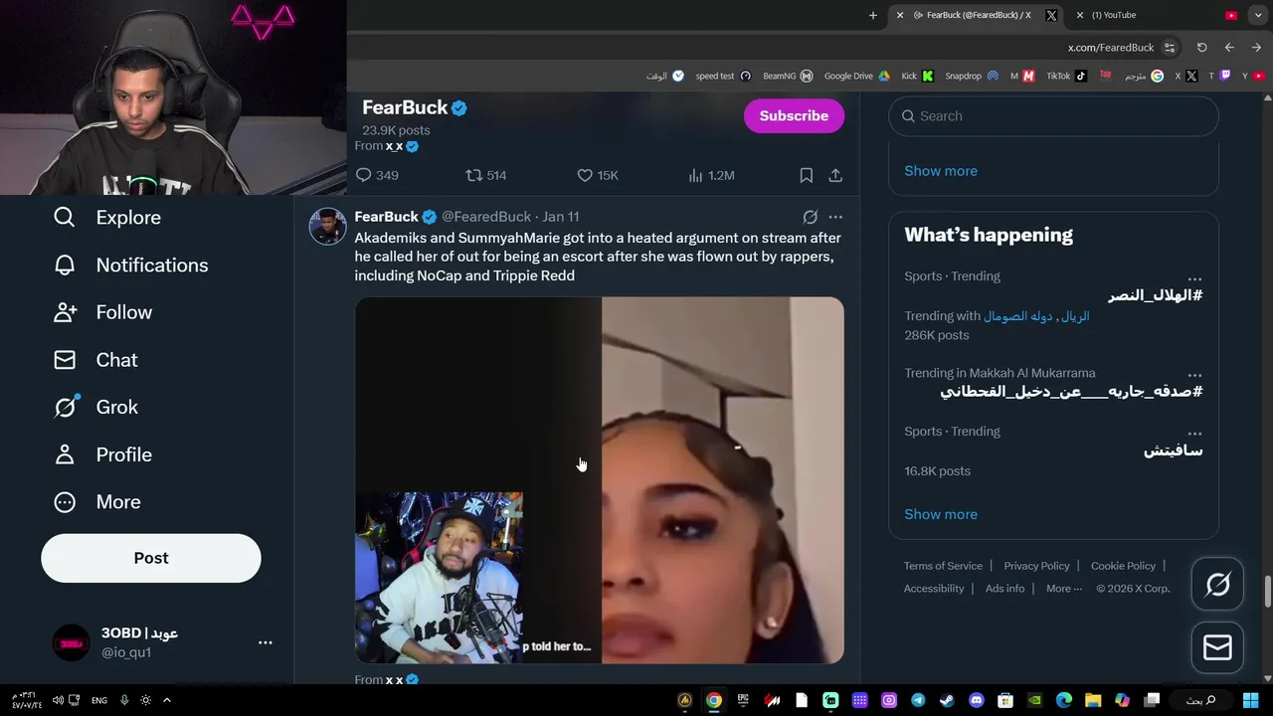1273x716 pixels.
Task: Open options for سافيتش trend
Action: 1194,434
